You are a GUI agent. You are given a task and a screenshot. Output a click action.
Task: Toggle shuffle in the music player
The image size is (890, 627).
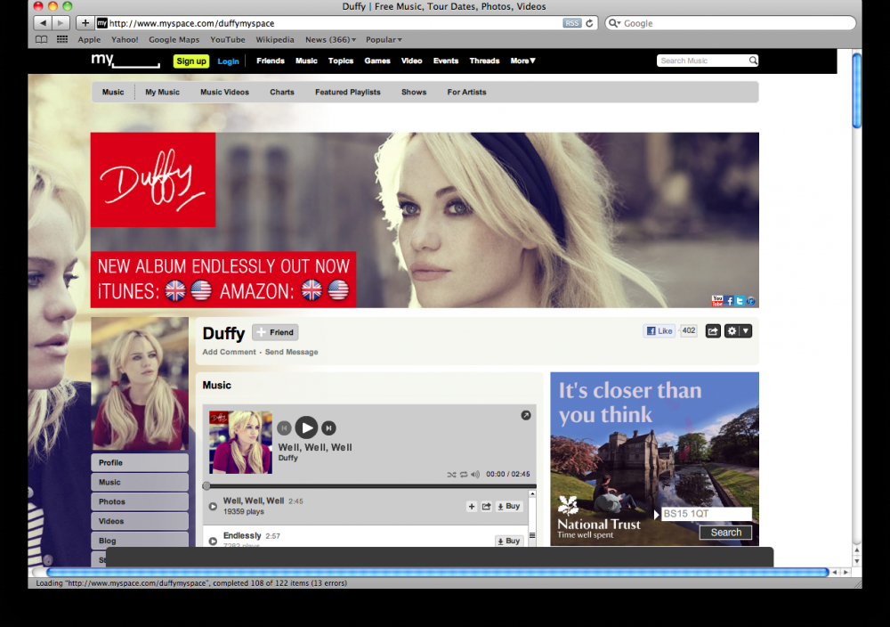click(x=451, y=475)
